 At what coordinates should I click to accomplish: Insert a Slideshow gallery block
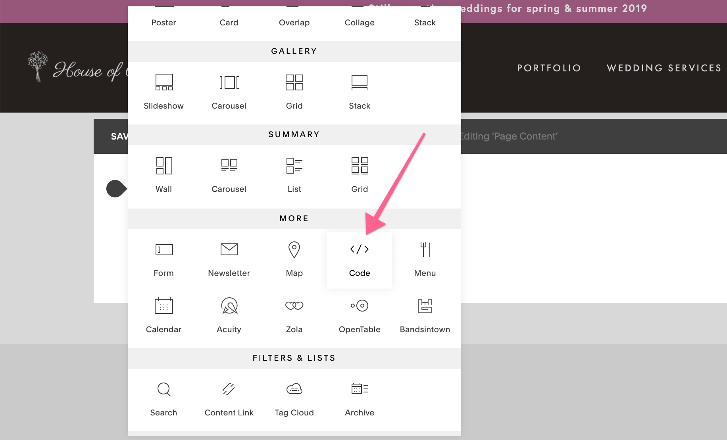click(x=163, y=92)
